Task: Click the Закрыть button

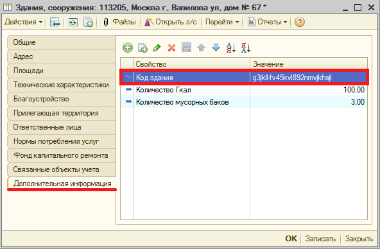Action: click(x=359, y=239)
